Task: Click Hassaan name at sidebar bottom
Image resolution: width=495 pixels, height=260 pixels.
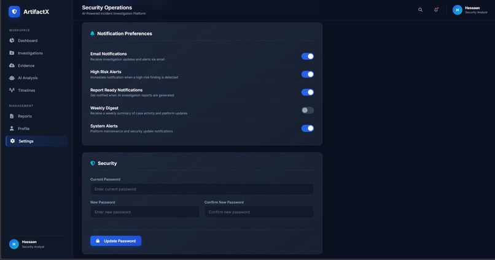Action: [x=29, y=242]
